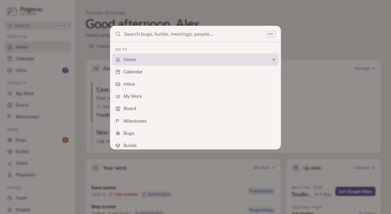Open Board in the sidebar
The width and height of the screenshot is (391, 214).
coord(38,105)
